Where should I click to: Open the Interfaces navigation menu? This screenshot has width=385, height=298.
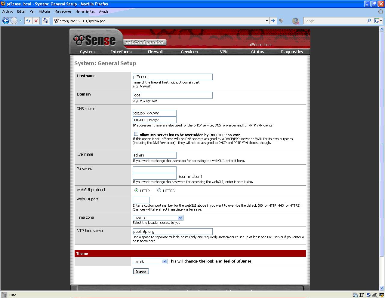121,52
